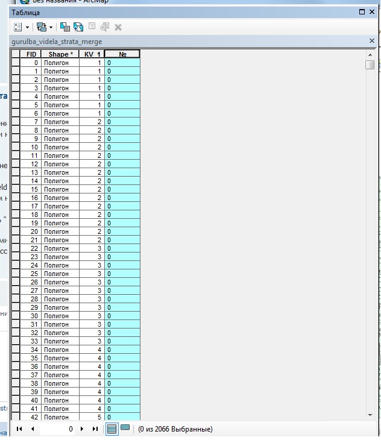This screenshot has height=440, width=381.
Task: Select the row with FID 29
Action: click(x=16, y=307)
